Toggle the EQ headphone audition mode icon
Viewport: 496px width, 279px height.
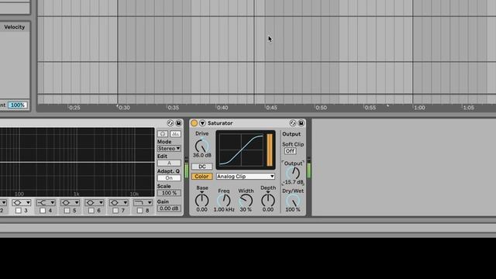point(163,134)
